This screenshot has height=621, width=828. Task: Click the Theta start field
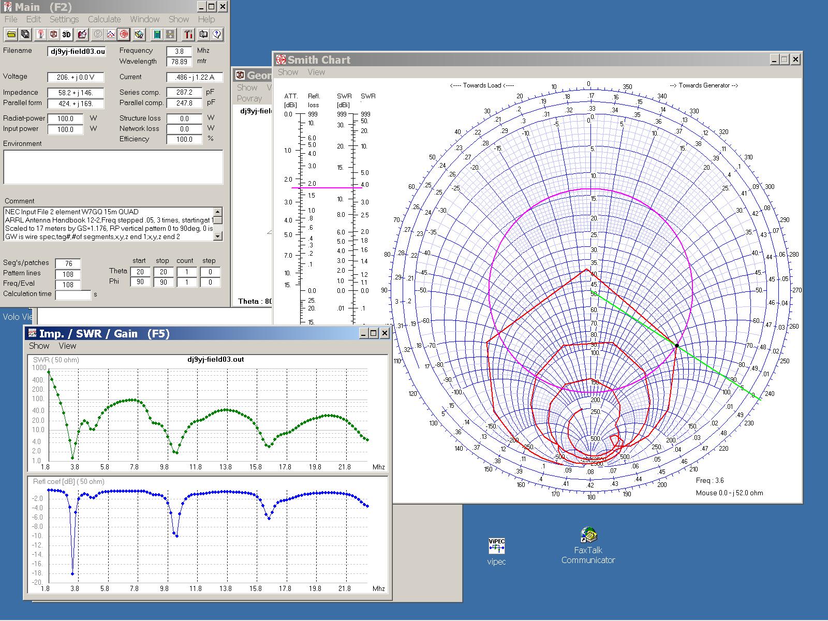pos(140,272)
